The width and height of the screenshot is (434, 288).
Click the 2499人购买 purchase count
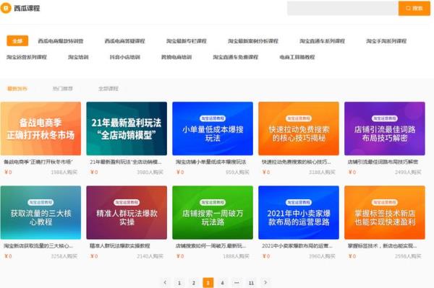tap(408, 173)
